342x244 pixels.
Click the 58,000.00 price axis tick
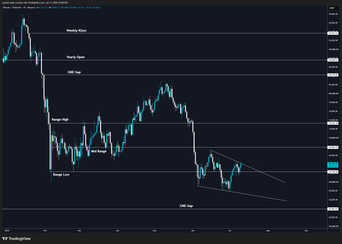333,191
